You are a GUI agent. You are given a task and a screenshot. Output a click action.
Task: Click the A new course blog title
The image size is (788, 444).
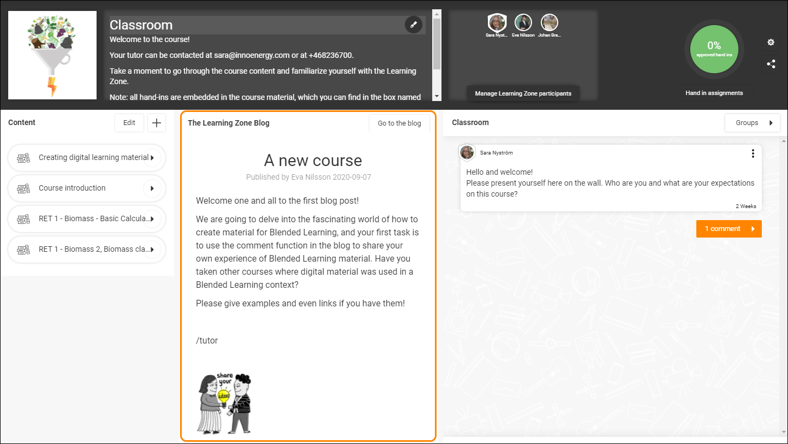click(x=313, y=161)
